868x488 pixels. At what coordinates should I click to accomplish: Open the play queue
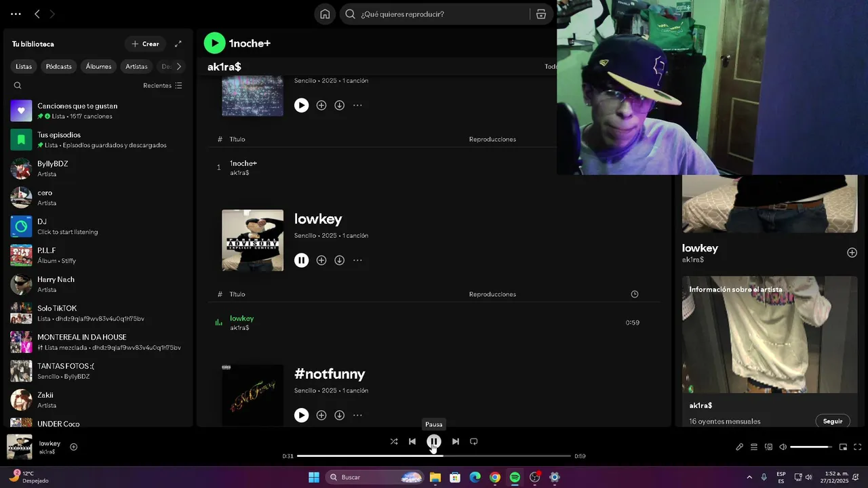[754, 447]
